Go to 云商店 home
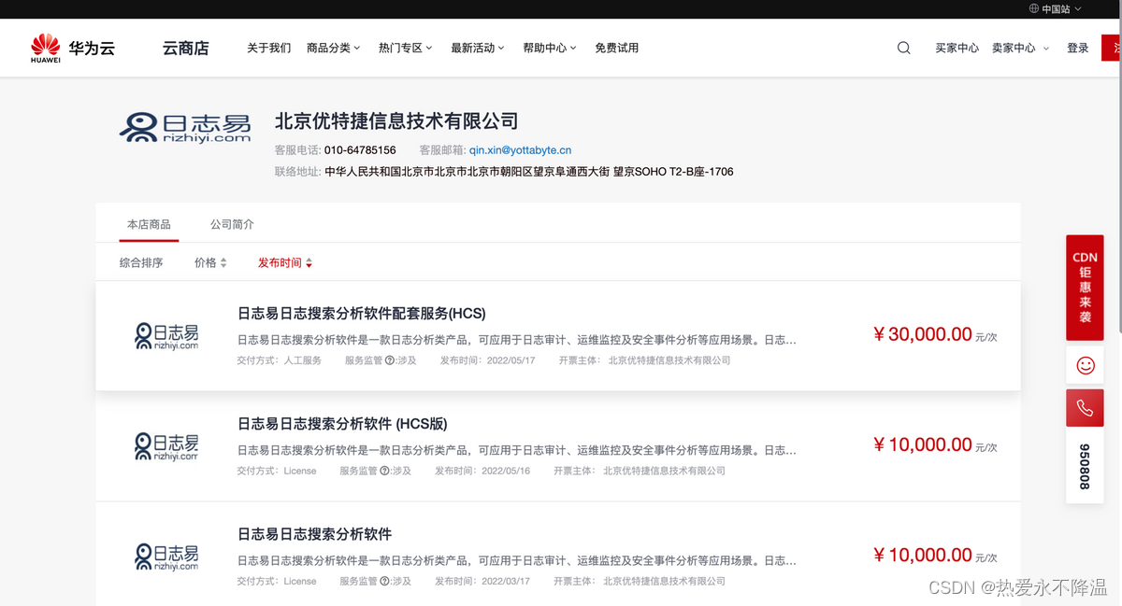This screenshot has width=1122, height=606. click(185, 48)
